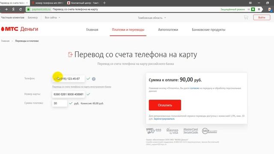The width and height of the screenshot is (274, 154).
Task: Go to the Автоплатежи section
Action: click(x=168, y=30)
